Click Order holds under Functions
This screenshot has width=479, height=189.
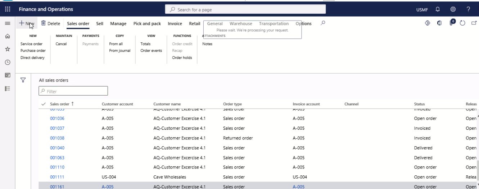click(x=182, y=57)
